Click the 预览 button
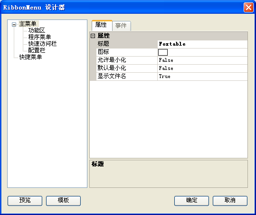 pos(25,201)
